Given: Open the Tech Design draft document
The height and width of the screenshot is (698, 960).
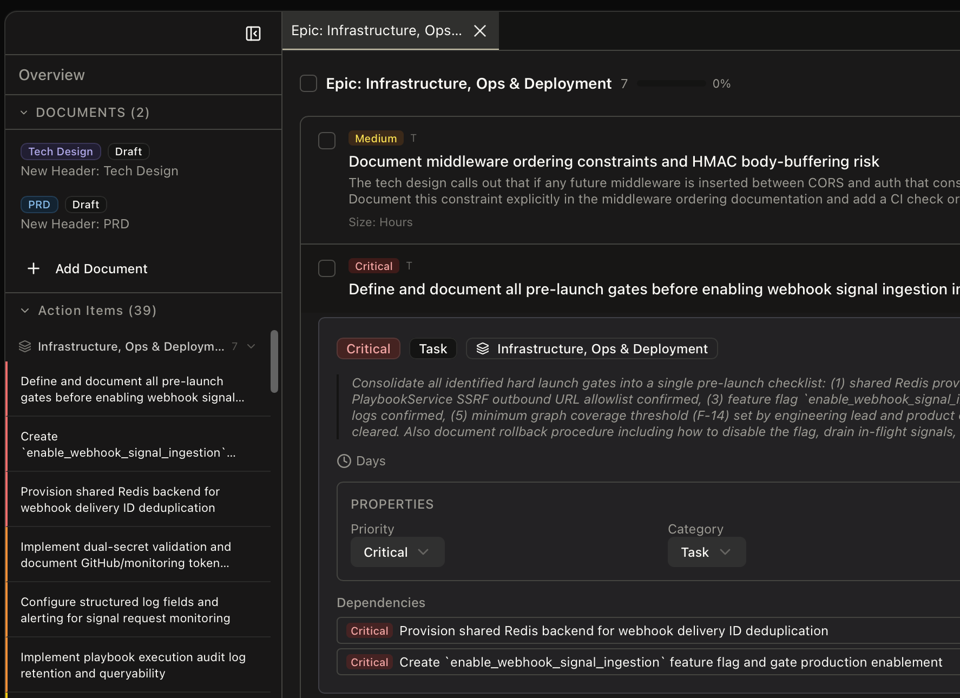Looking at the screenshot, I should point(100,171).
